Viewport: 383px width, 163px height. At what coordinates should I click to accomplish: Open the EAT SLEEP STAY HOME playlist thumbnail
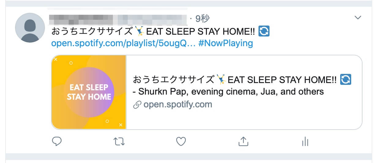(x=89, y=92)
